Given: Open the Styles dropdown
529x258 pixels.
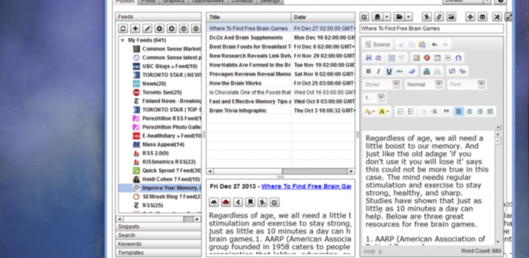Looking at the screenshot, I should [381, 84].
